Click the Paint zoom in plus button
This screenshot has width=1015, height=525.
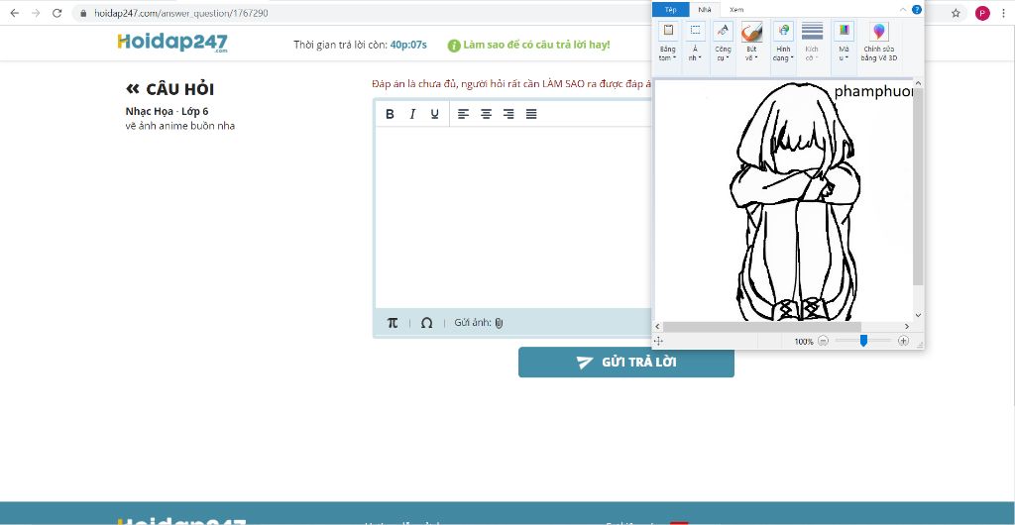(904, 341)
